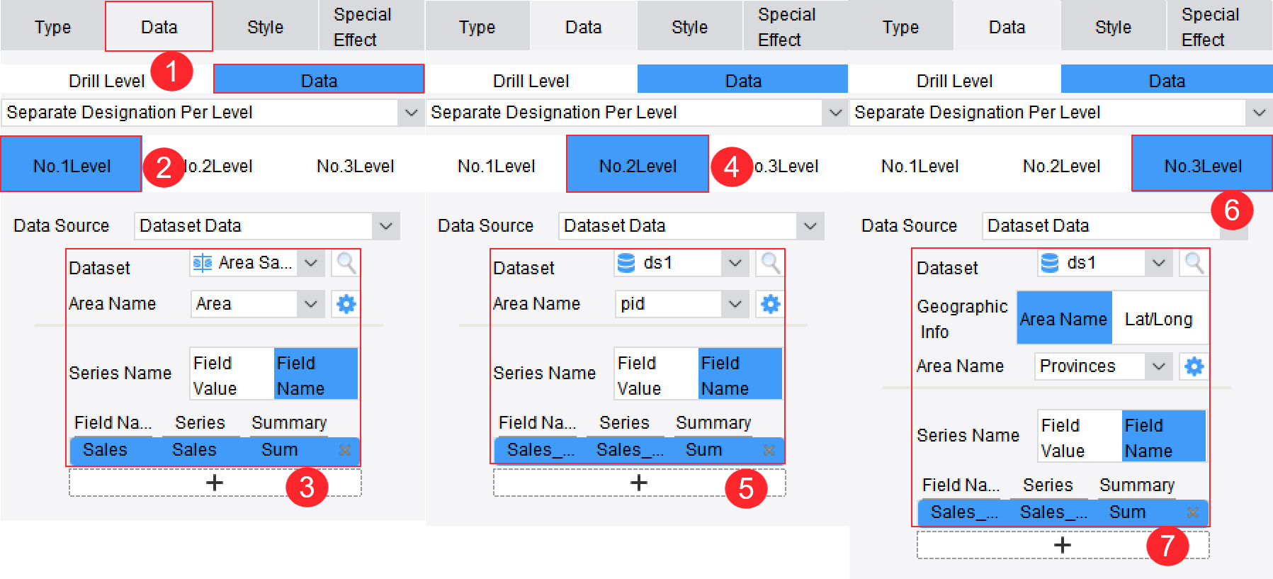Toggle Field Value in the Area panel
Viewport: 1273px width, 579px height.
tap(232, 374)
